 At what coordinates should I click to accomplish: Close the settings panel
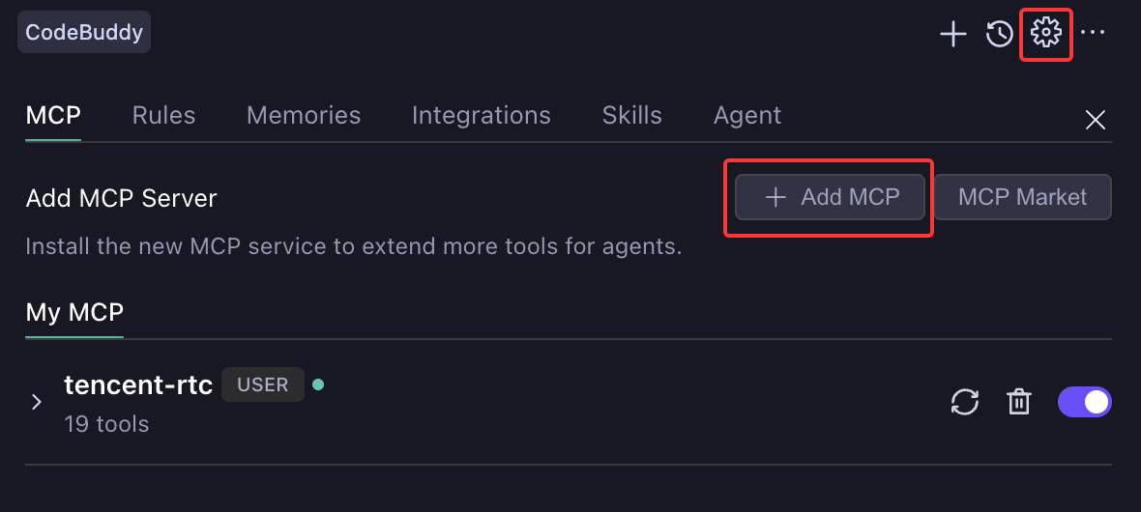1096,120
